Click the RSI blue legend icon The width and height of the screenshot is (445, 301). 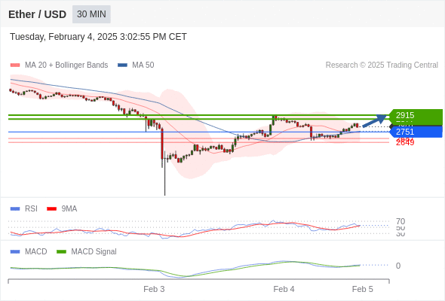pyautogui.click(x=15, y=209)
